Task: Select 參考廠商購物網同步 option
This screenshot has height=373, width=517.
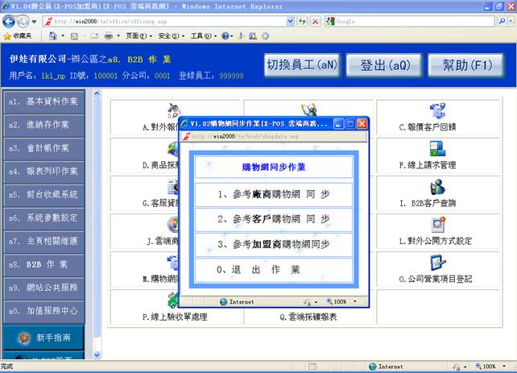Action: [x=274, y=194]
